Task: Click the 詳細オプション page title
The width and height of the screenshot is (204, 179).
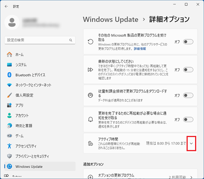Action: [x=169, y=19]
